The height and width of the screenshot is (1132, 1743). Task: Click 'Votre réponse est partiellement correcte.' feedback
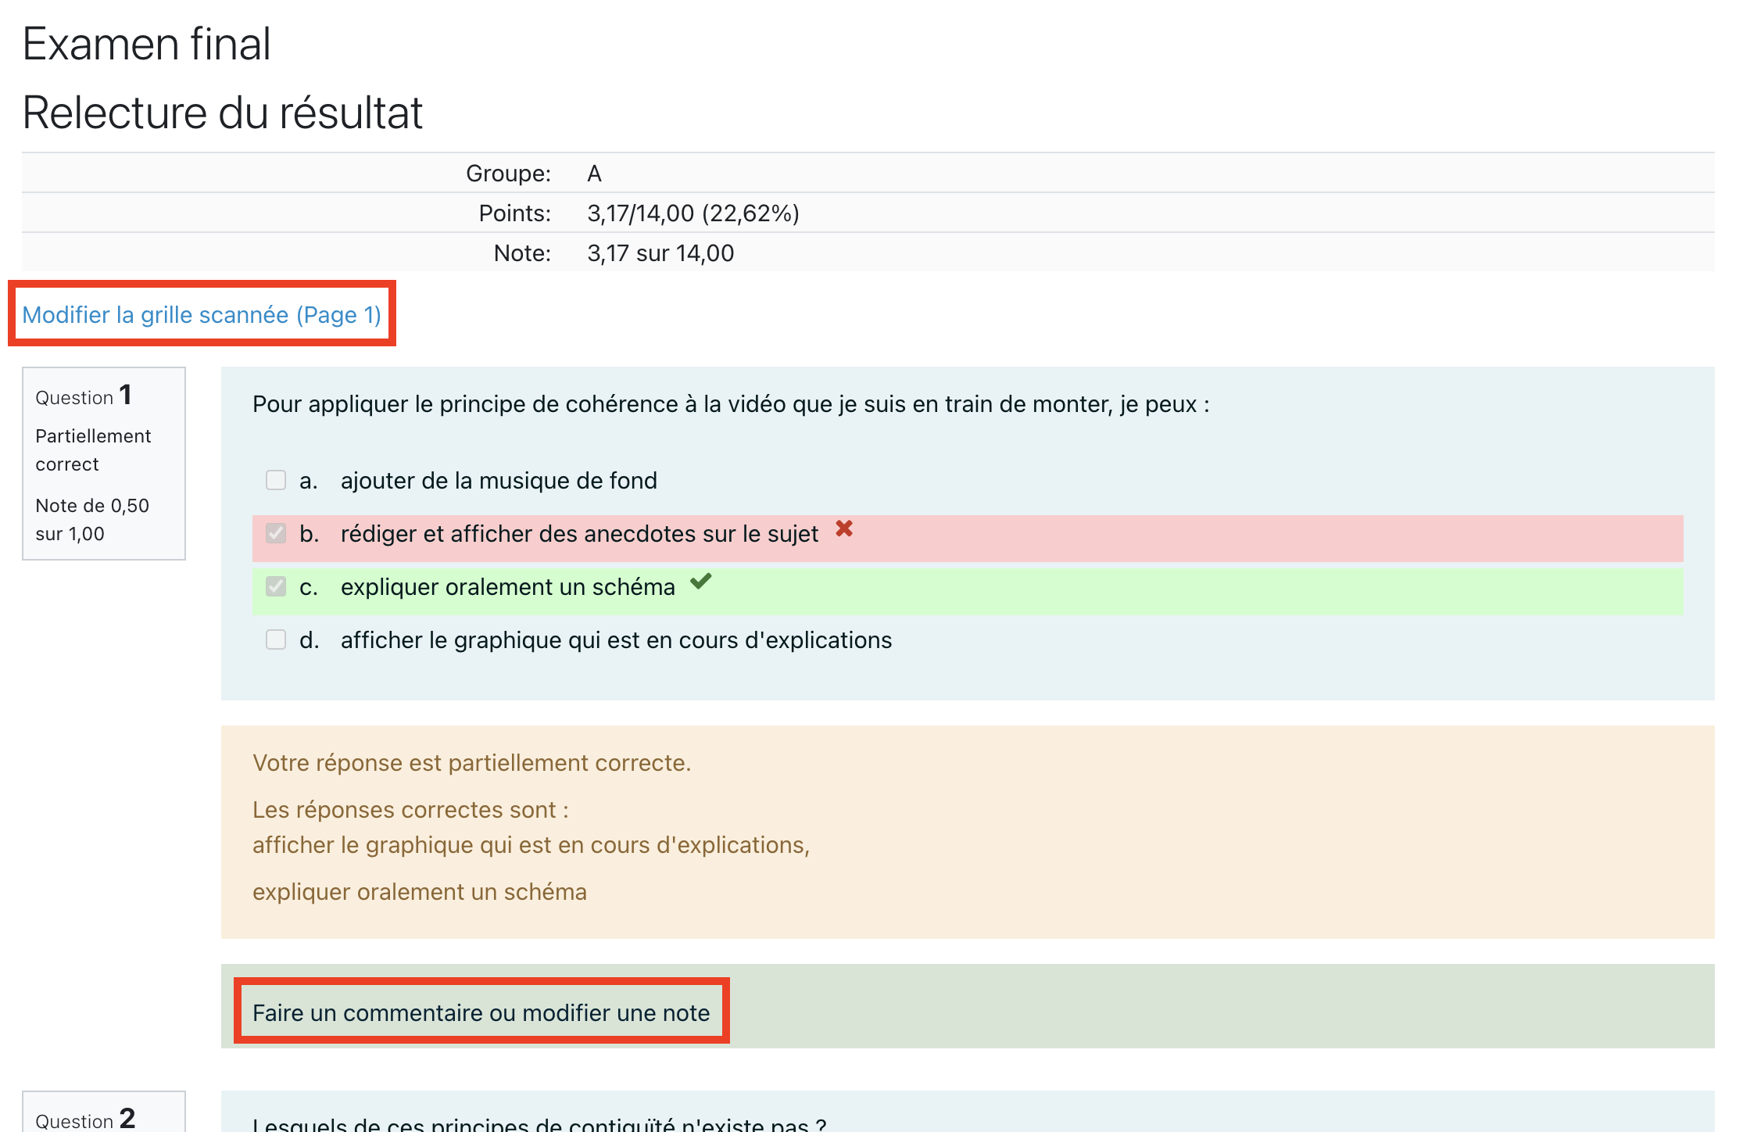tap(471, 762)
